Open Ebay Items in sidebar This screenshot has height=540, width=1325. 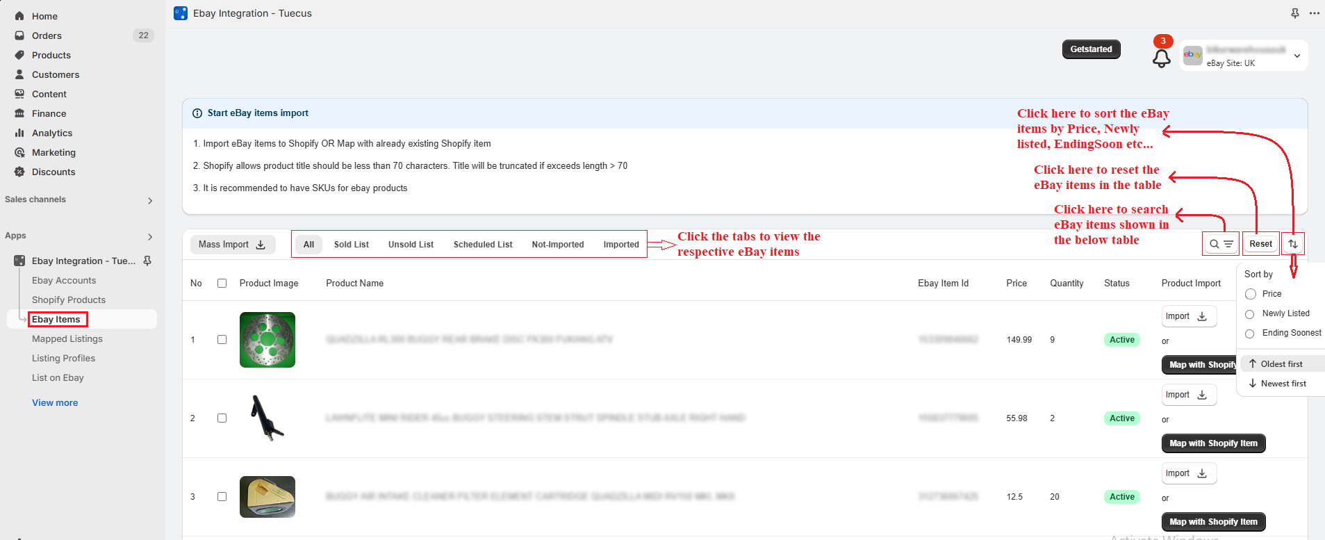56,319
